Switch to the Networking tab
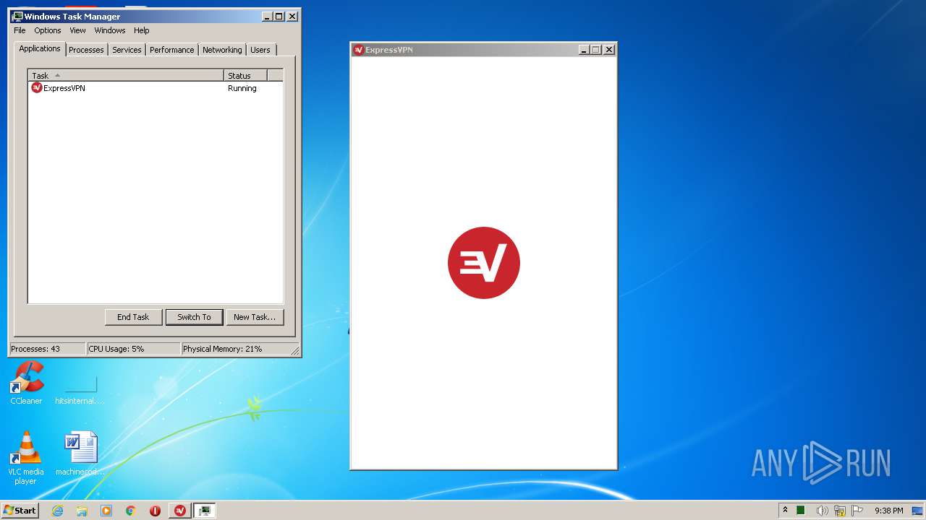Image resolution: width=926 pixels, height=520 pixels. tap(222, 50)
